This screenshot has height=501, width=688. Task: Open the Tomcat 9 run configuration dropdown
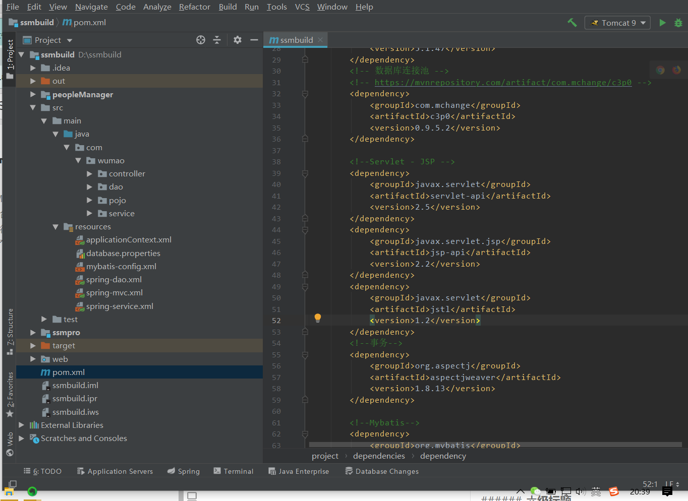click(x=618, y=23)
